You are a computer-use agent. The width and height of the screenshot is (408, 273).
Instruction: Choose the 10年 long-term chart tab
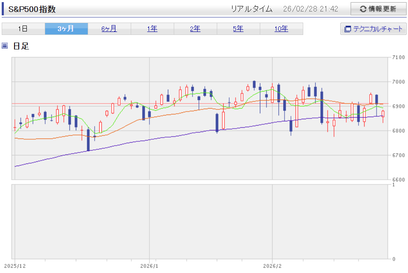281,29
